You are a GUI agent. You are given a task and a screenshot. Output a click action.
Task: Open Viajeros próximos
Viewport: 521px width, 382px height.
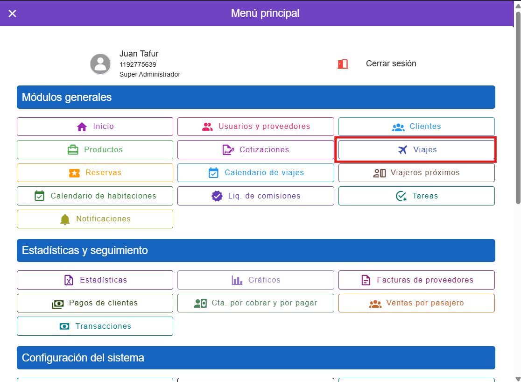click(416, 173)
